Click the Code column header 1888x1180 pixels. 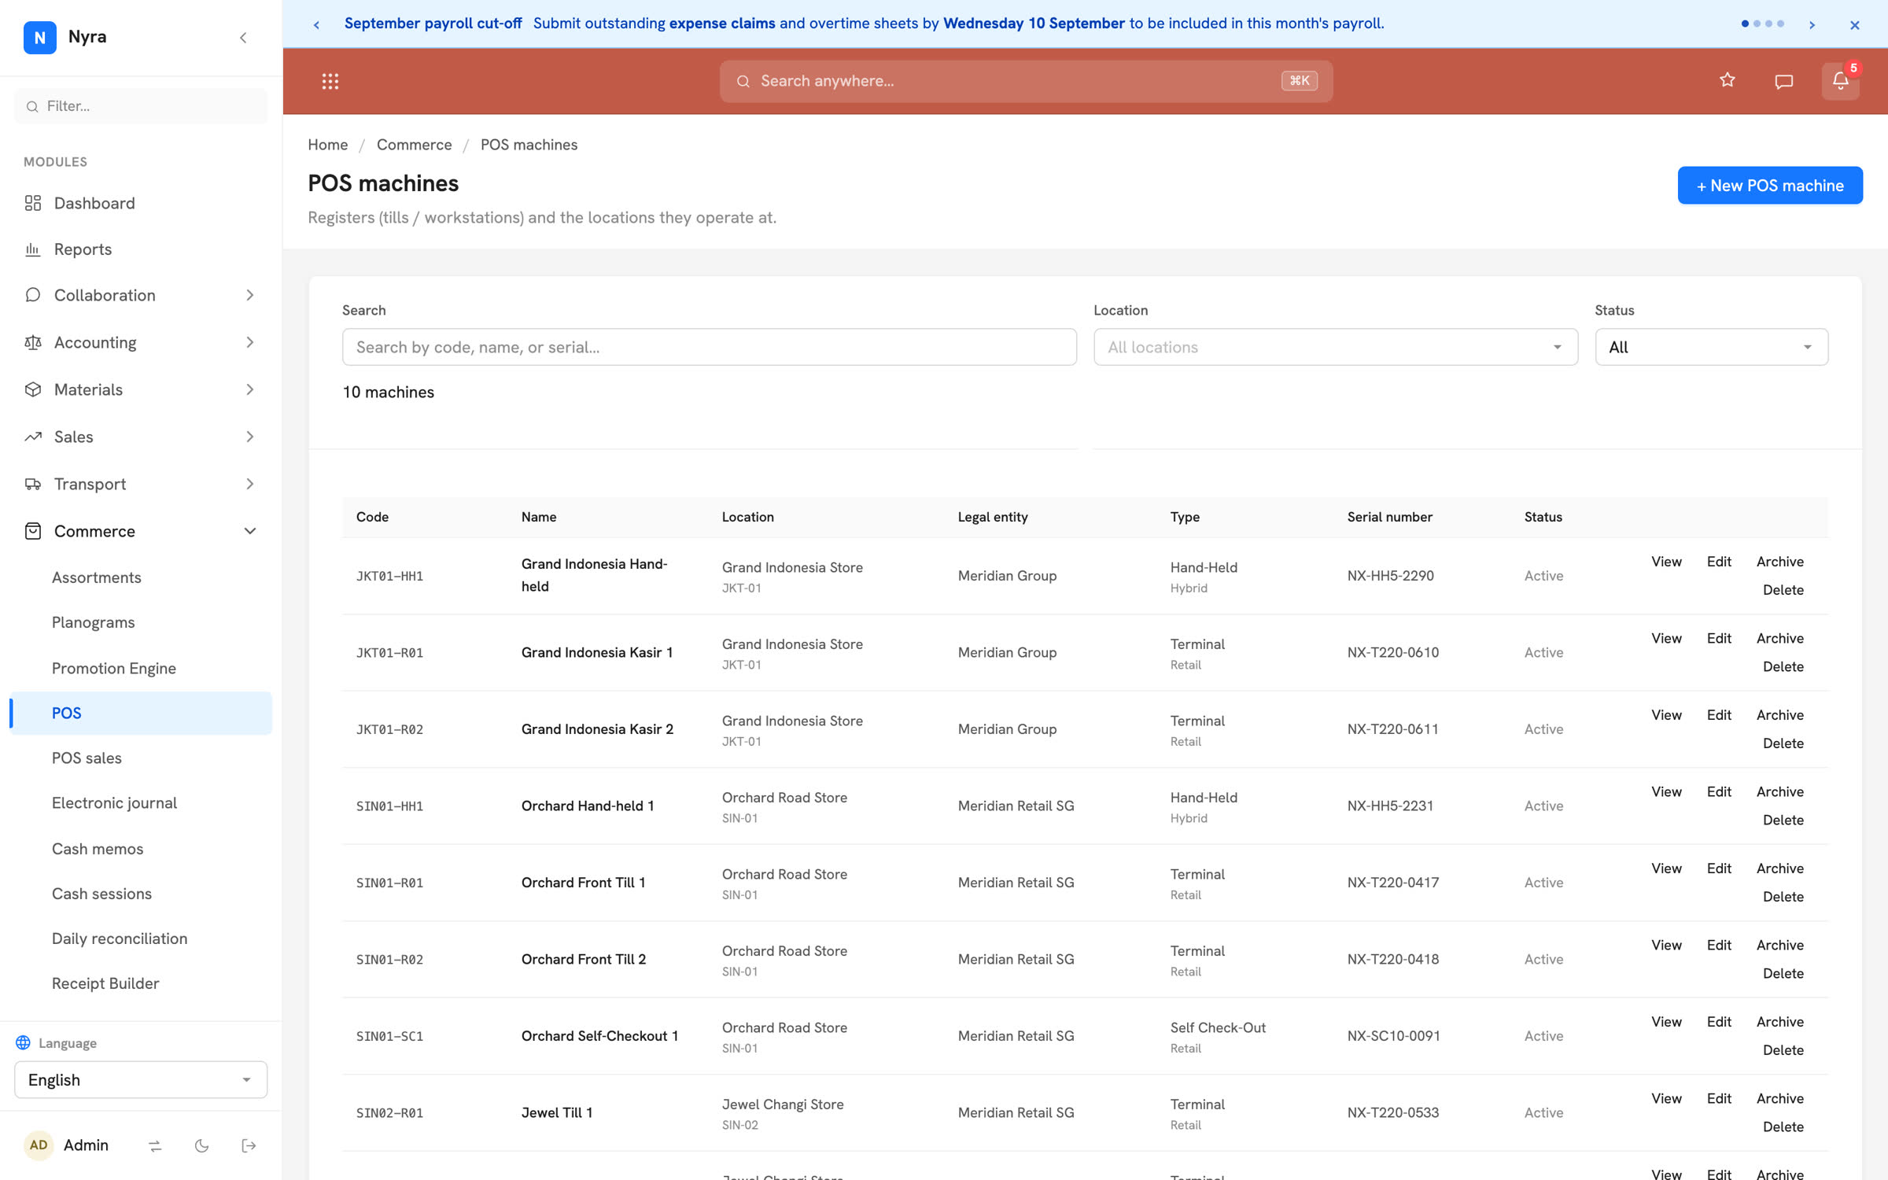[372, 517]
